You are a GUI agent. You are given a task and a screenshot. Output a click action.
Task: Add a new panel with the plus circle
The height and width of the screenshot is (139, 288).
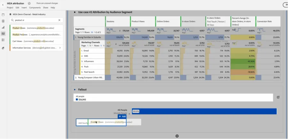[177, 136]
